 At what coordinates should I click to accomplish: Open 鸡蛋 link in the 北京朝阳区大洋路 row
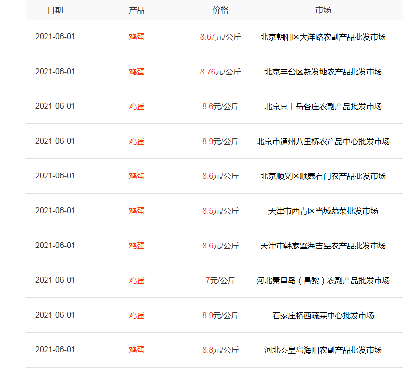137,37
